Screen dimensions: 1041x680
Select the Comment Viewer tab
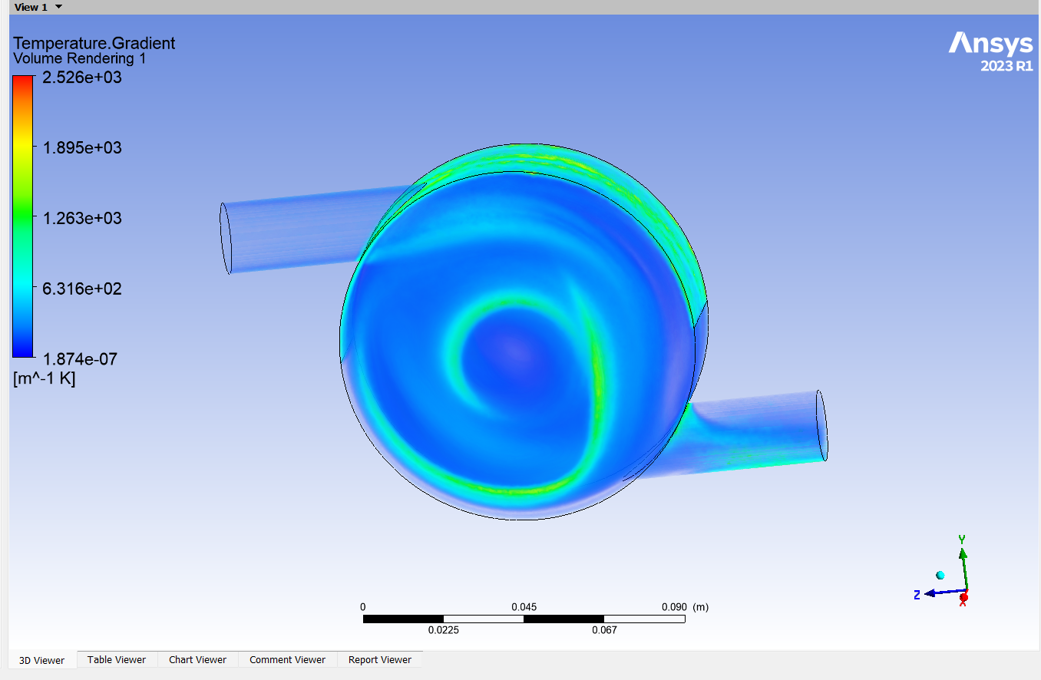pyautogui.click(x=287, y=659)
